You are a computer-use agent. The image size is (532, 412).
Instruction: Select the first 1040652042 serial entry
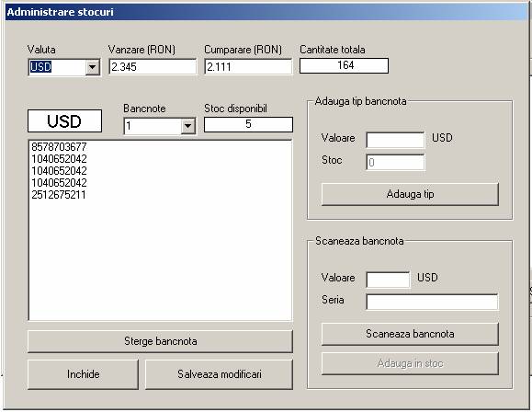pos(59,159)
